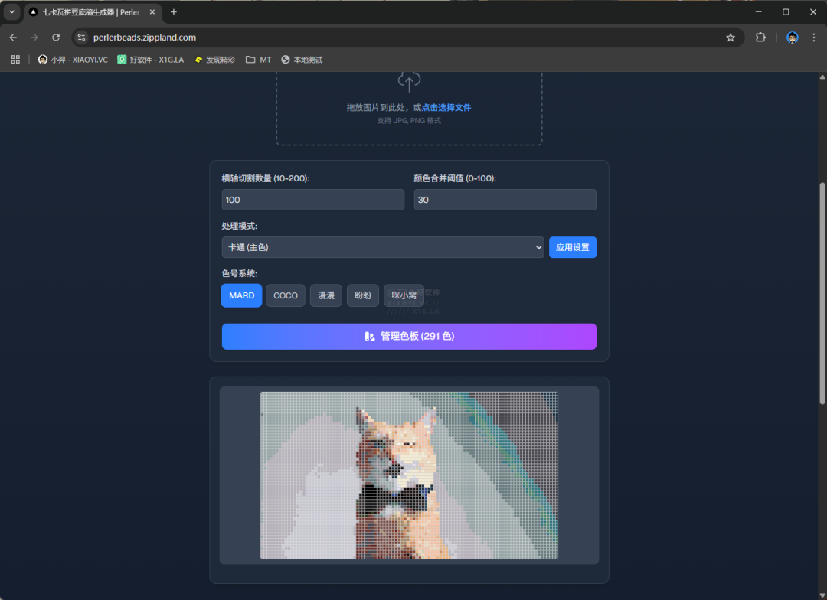Select the 漫漫 color system
Viewport: 827px width, 600px height.
pyautogui.click(x=326, y=295)
